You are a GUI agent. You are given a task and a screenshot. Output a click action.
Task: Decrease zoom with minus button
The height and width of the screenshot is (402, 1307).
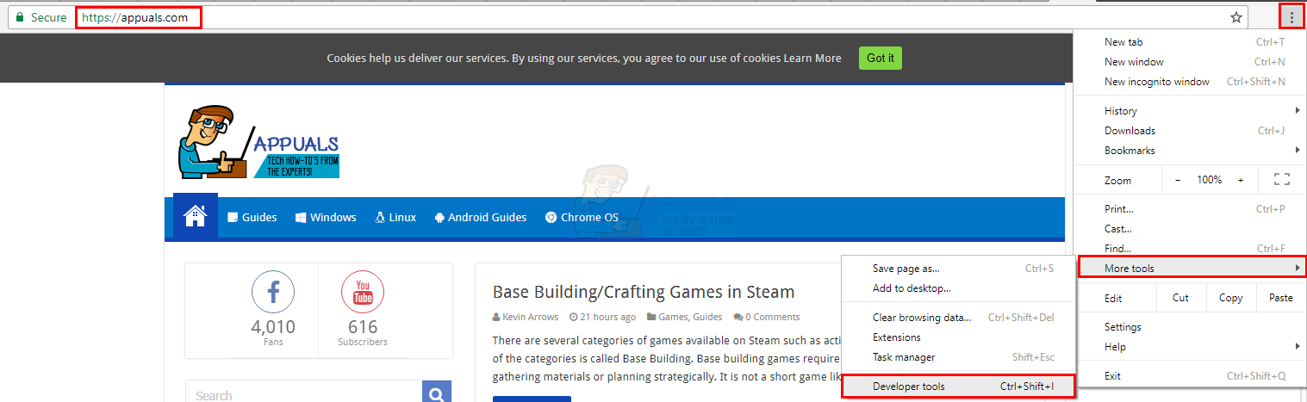(1178, 180)
